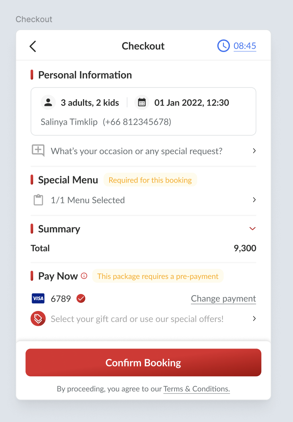The image size is (293, 422).
Task: Click the back arrow icon
Action: click(33, 46)
